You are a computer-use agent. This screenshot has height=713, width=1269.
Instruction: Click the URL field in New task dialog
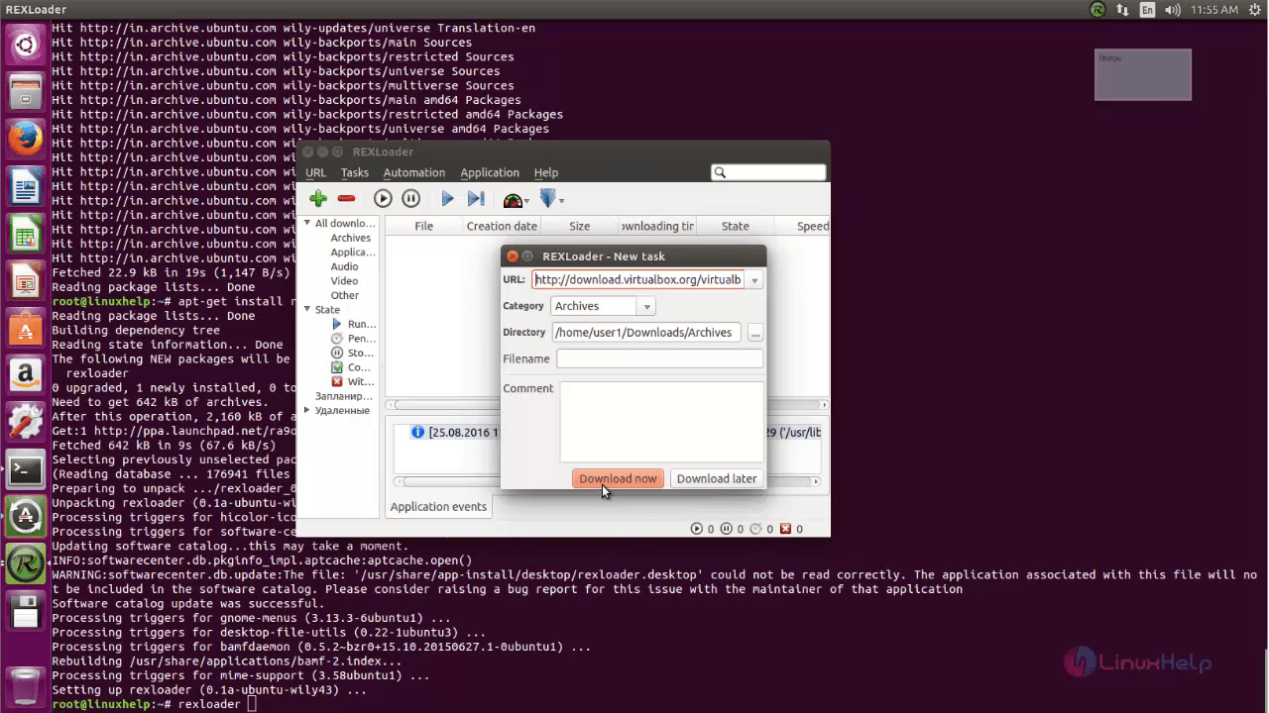[638, 280]
